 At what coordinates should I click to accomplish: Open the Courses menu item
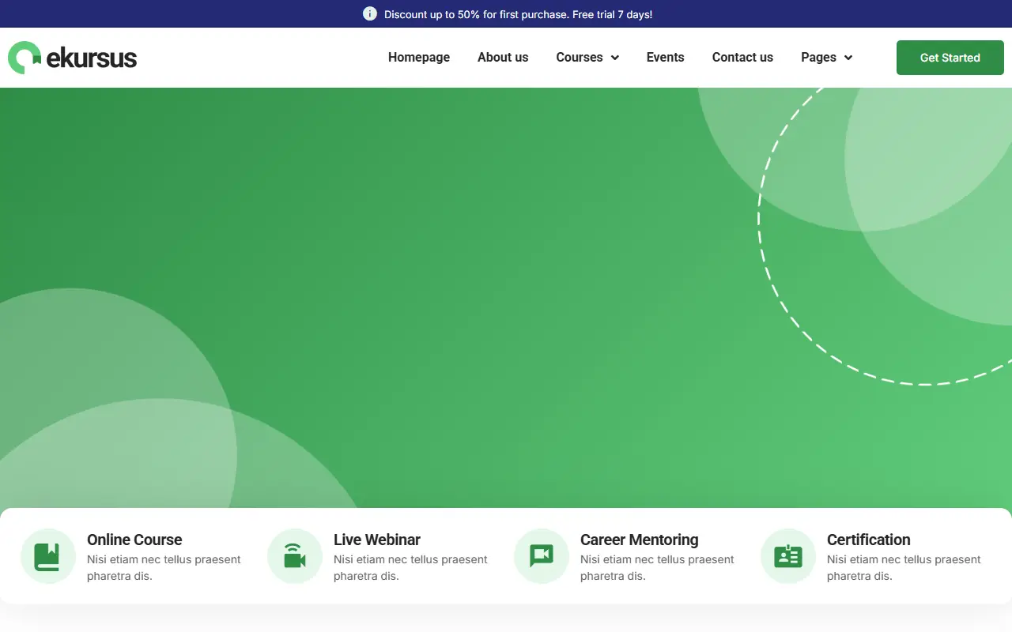(x=580, y=58)
